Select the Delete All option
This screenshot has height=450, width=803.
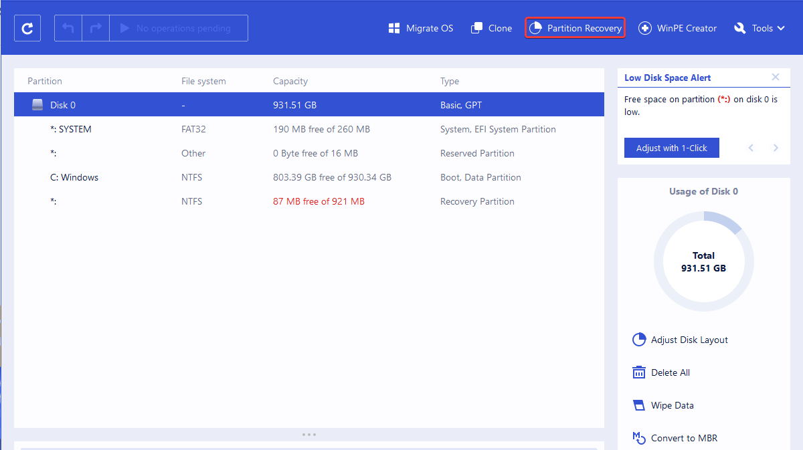tap(639, 372)
